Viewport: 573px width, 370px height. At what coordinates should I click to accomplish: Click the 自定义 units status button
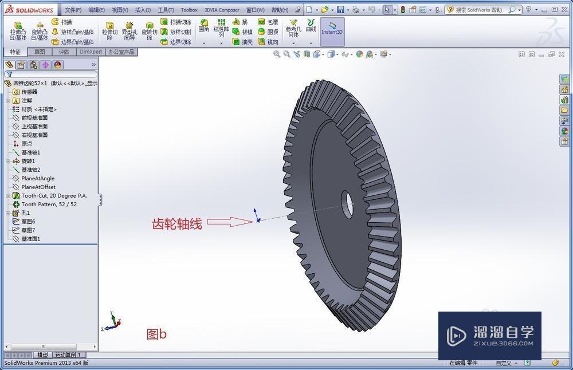pos(506,363)
